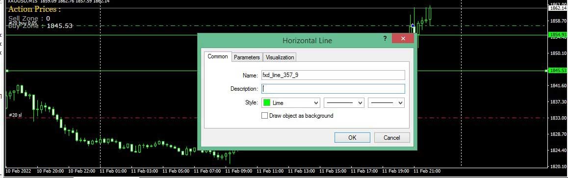The height and width of the screenshot is (178, 568).
Task: Click the 11 Feb 21:00 time label
Action: [427, 171]
